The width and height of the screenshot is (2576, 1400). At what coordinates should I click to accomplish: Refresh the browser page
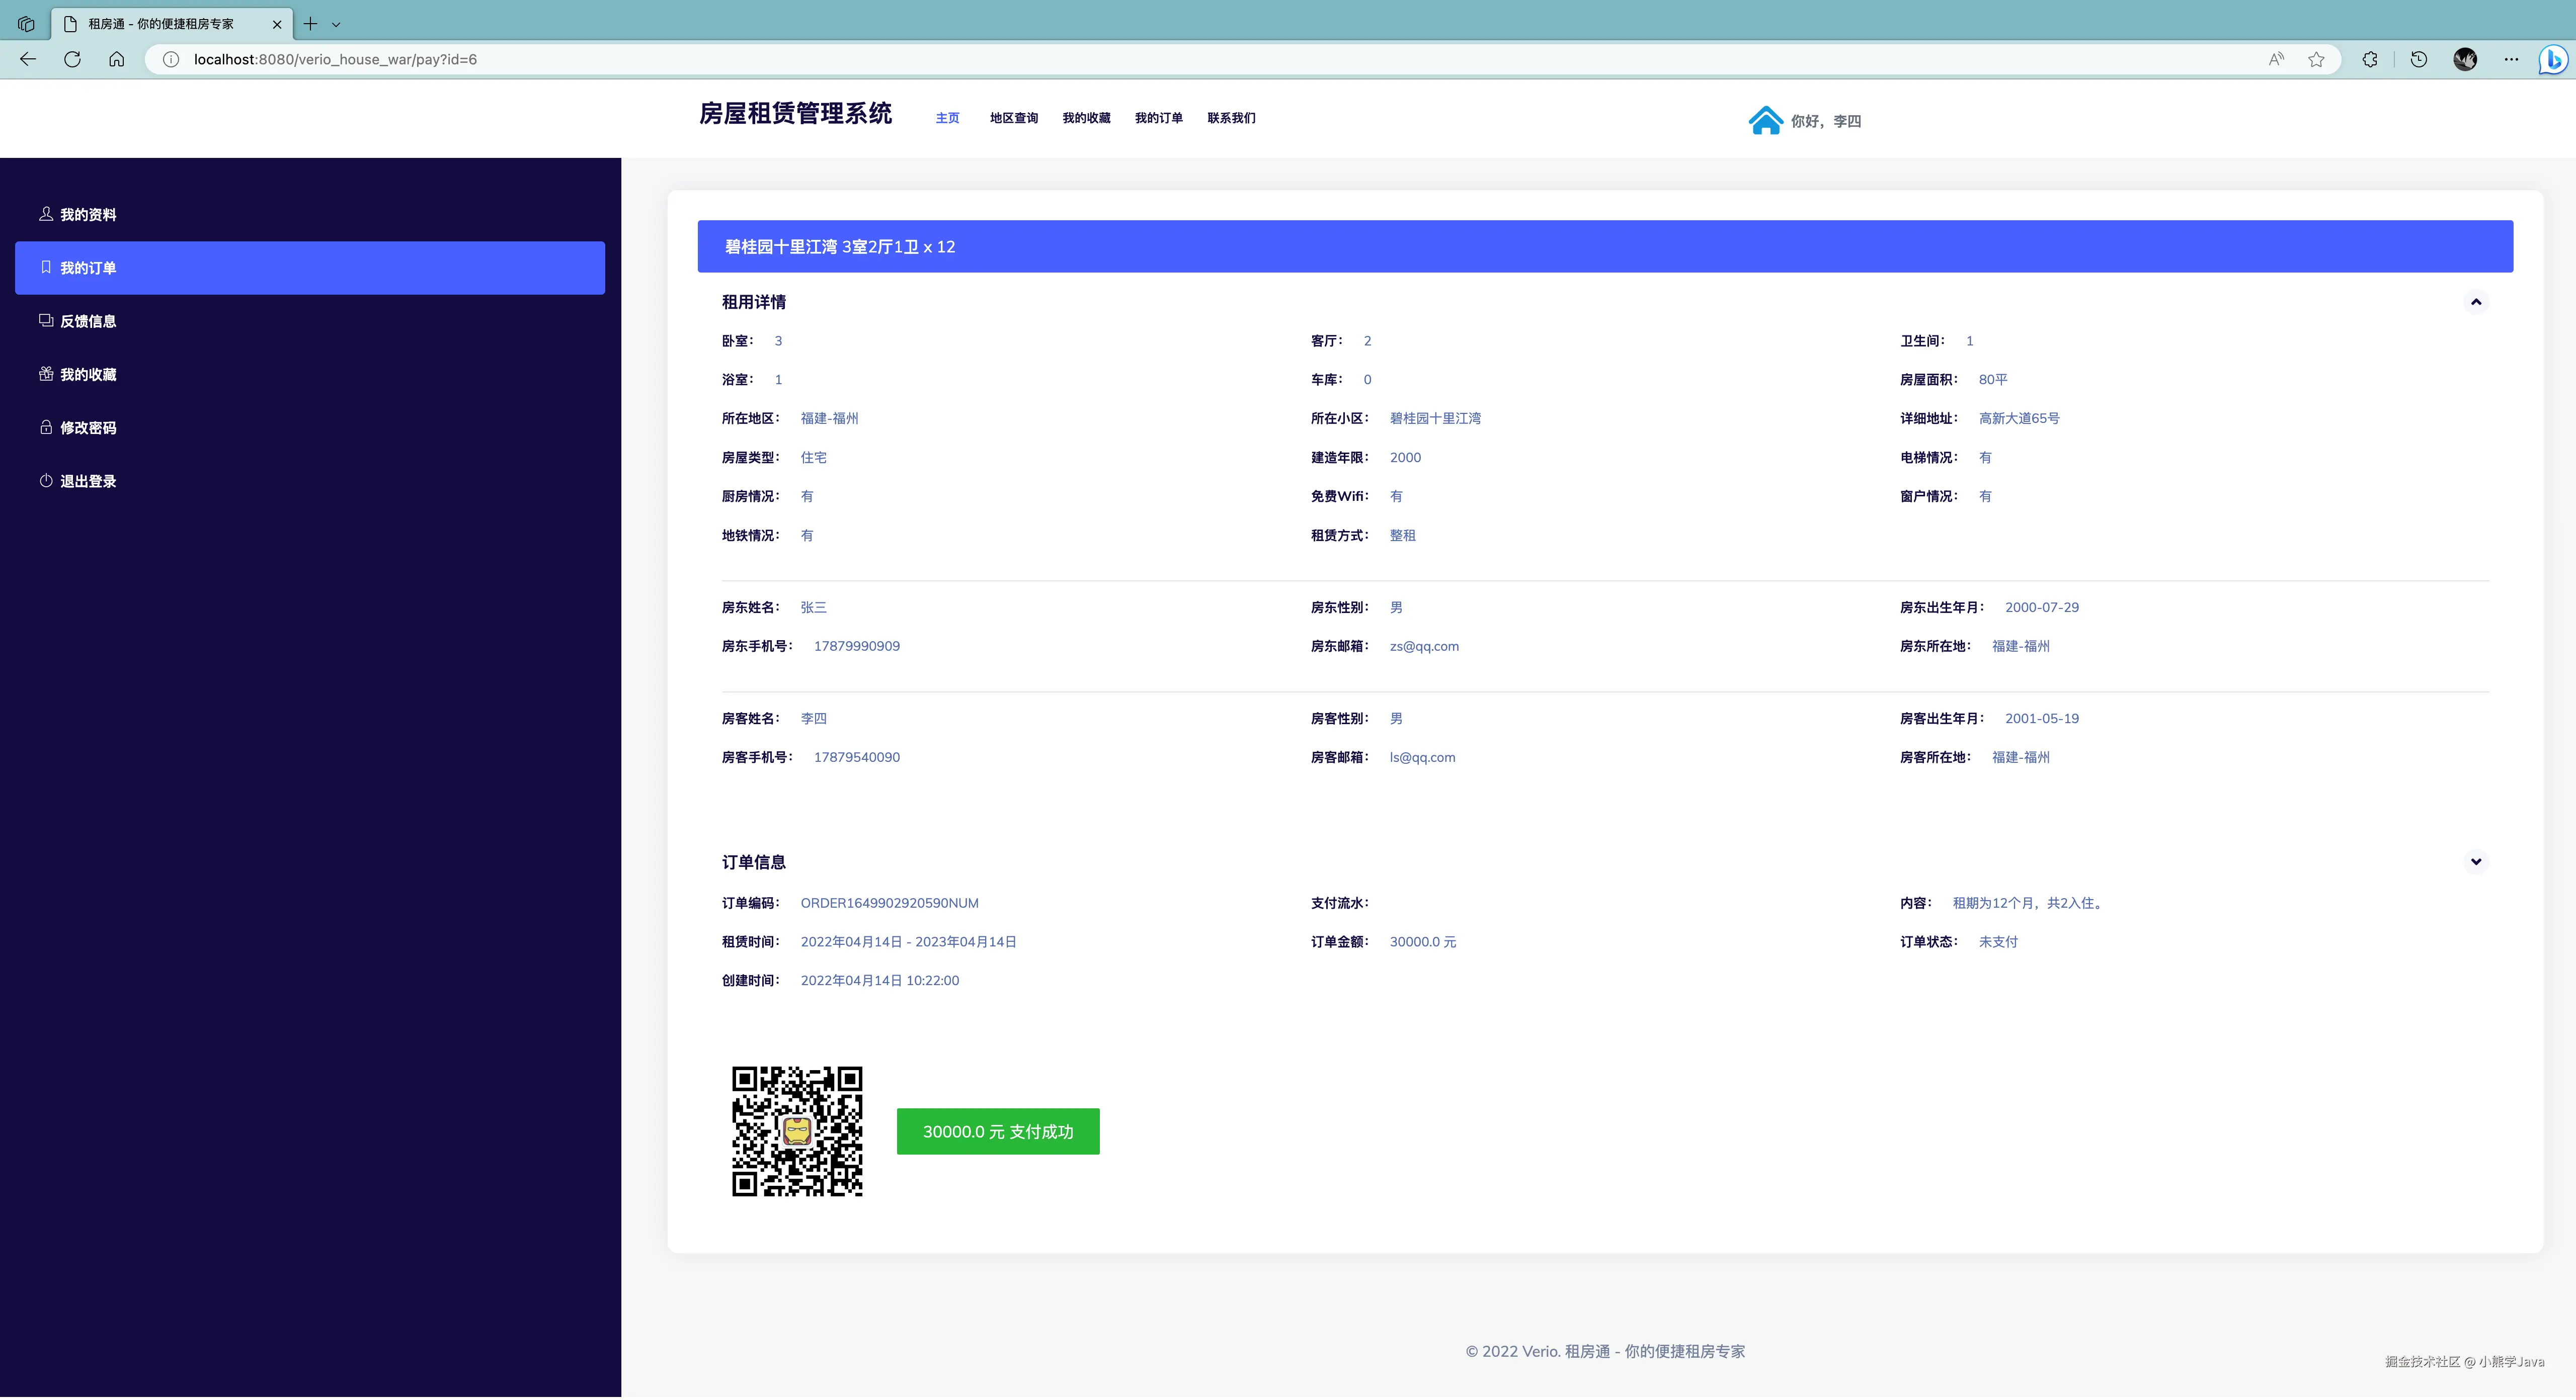72,59
